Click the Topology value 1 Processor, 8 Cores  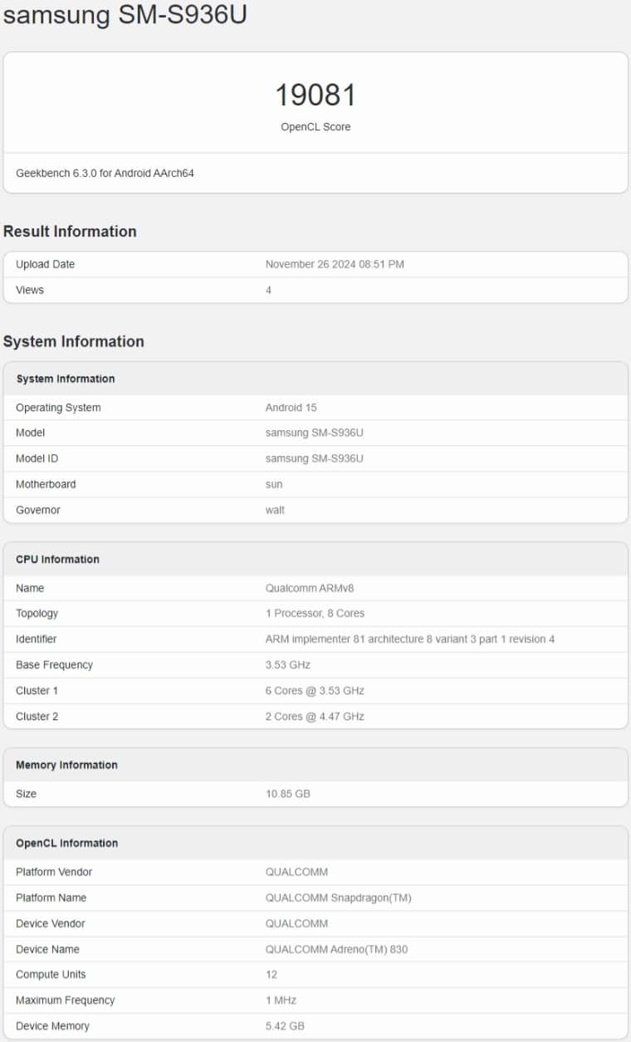point(315,614)
